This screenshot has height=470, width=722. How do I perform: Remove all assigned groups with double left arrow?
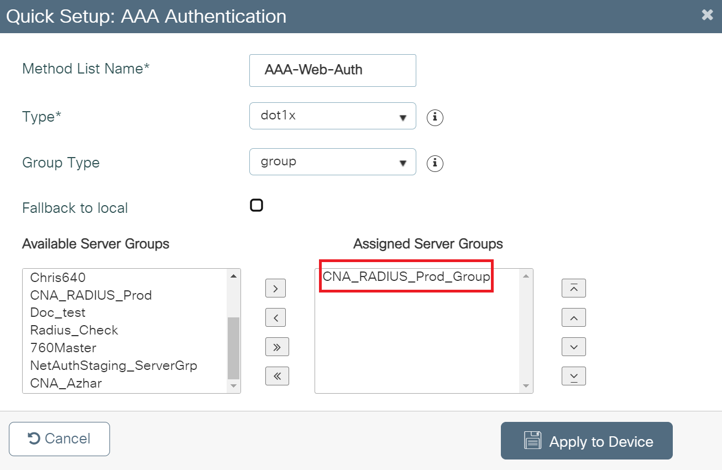point(277,376)
